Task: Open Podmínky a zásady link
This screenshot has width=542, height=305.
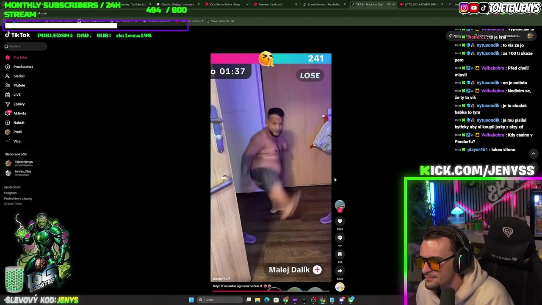Action: click(18, 199)
